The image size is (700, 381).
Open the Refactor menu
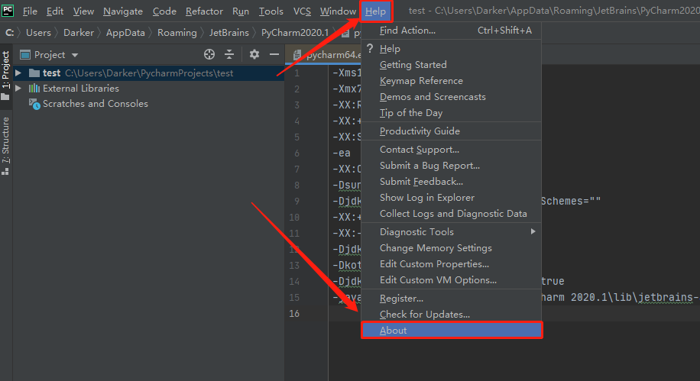click(x=204, y=11)
